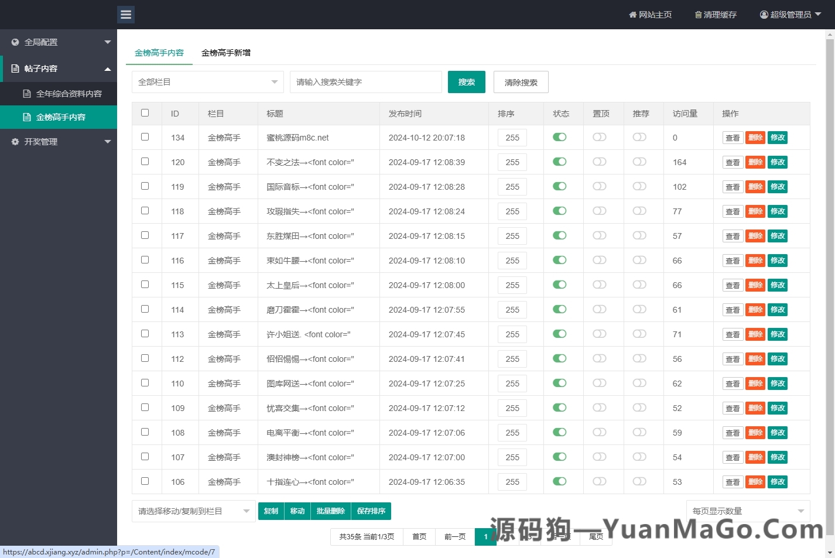
Task: Click the home icon beside 网站主页
Action: pos(632,15)
